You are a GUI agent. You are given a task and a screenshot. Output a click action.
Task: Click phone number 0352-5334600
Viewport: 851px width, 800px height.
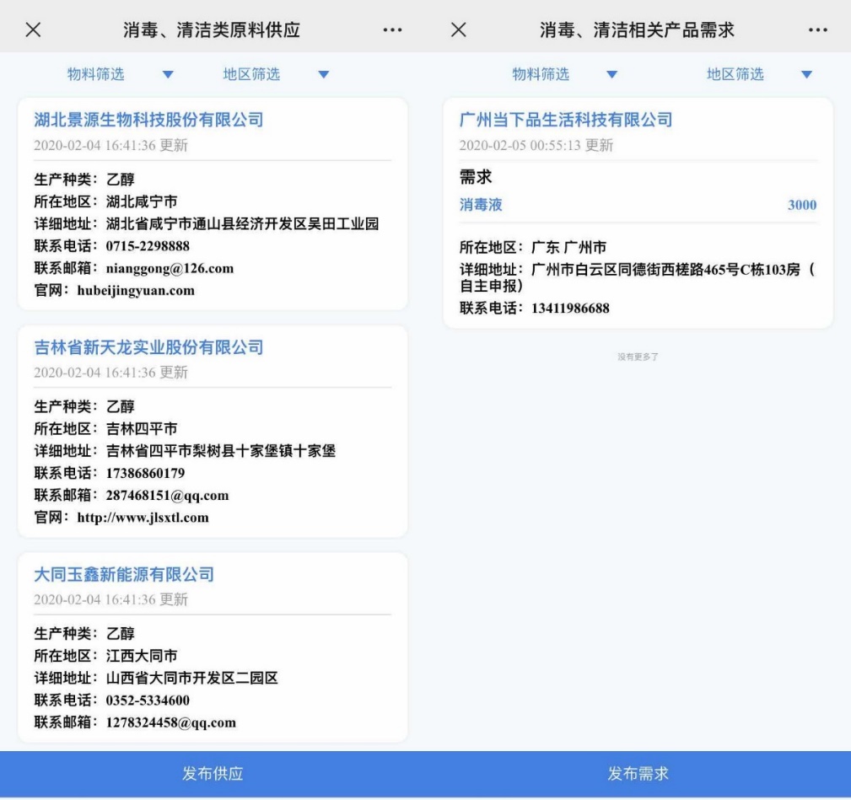coord(148,701)
